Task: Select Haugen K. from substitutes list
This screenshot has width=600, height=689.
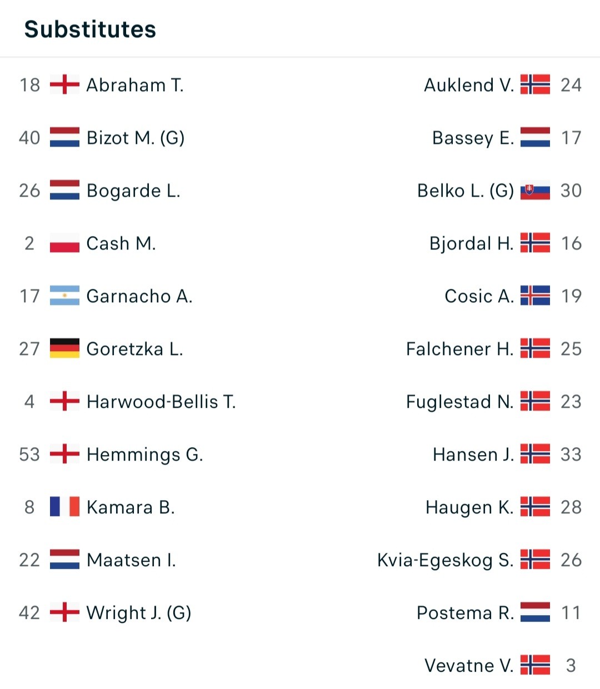Action: pos(469,507)
